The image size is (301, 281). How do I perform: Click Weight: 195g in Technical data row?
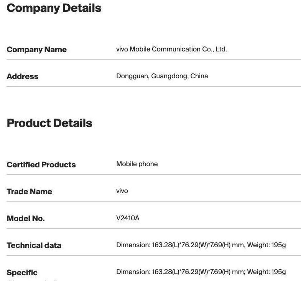tap(266, 245)
